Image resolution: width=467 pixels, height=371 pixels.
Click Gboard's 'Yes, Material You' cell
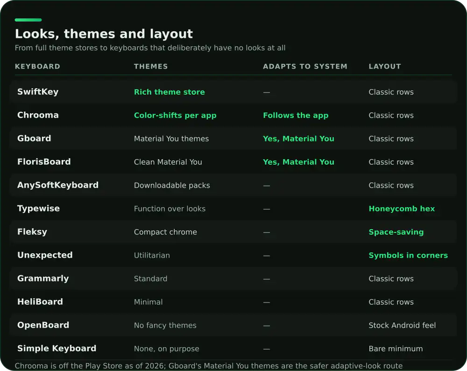pyautogui.click(x=298, y=139)
